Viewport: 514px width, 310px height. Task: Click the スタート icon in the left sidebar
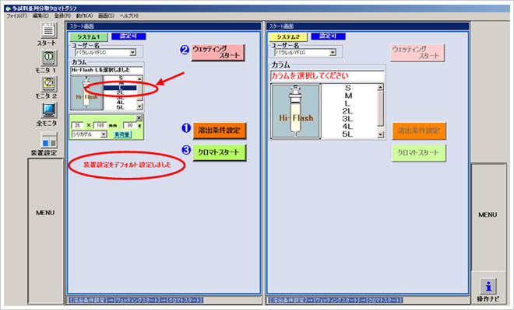click(49, 30)
